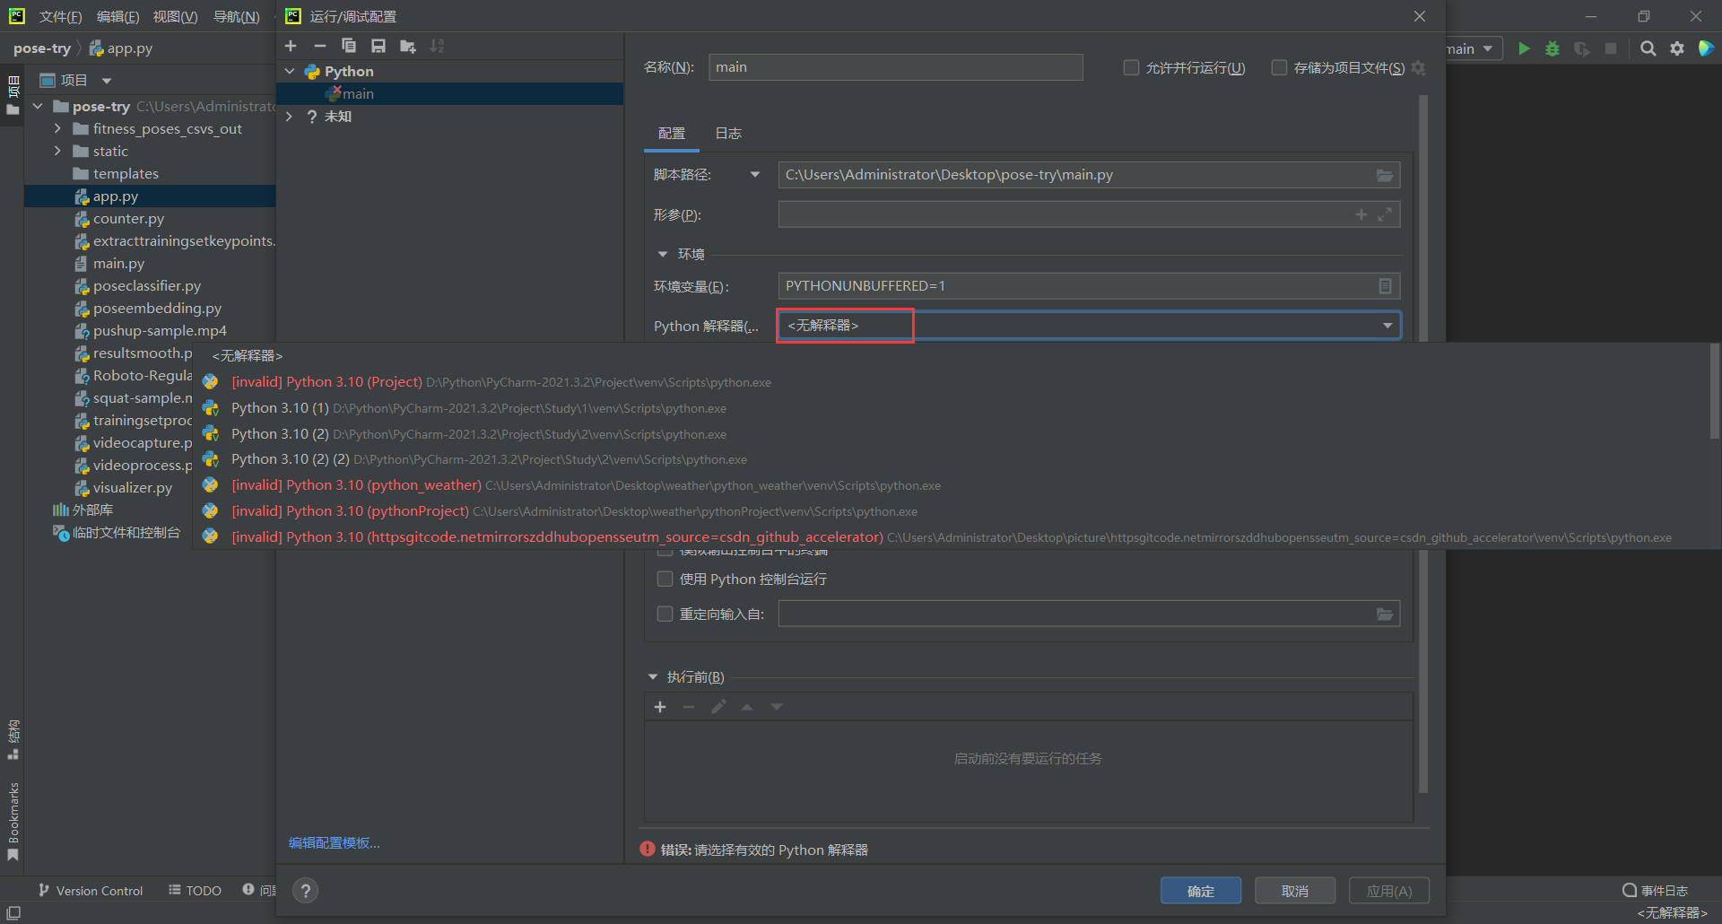Save configuration using the floppy disk icon

(x=378, y=46)
